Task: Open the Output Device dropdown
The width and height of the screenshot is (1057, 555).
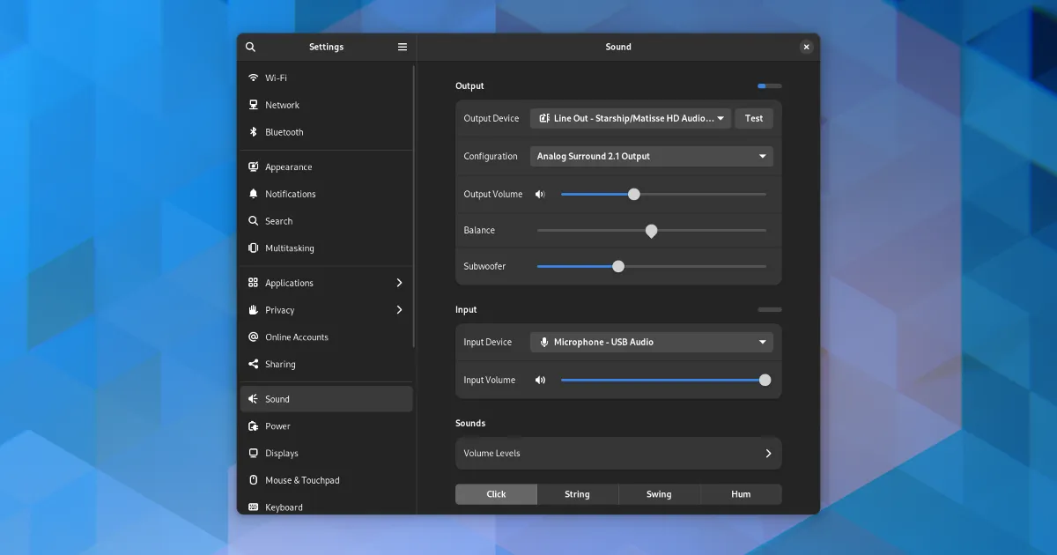Action: 631,118
